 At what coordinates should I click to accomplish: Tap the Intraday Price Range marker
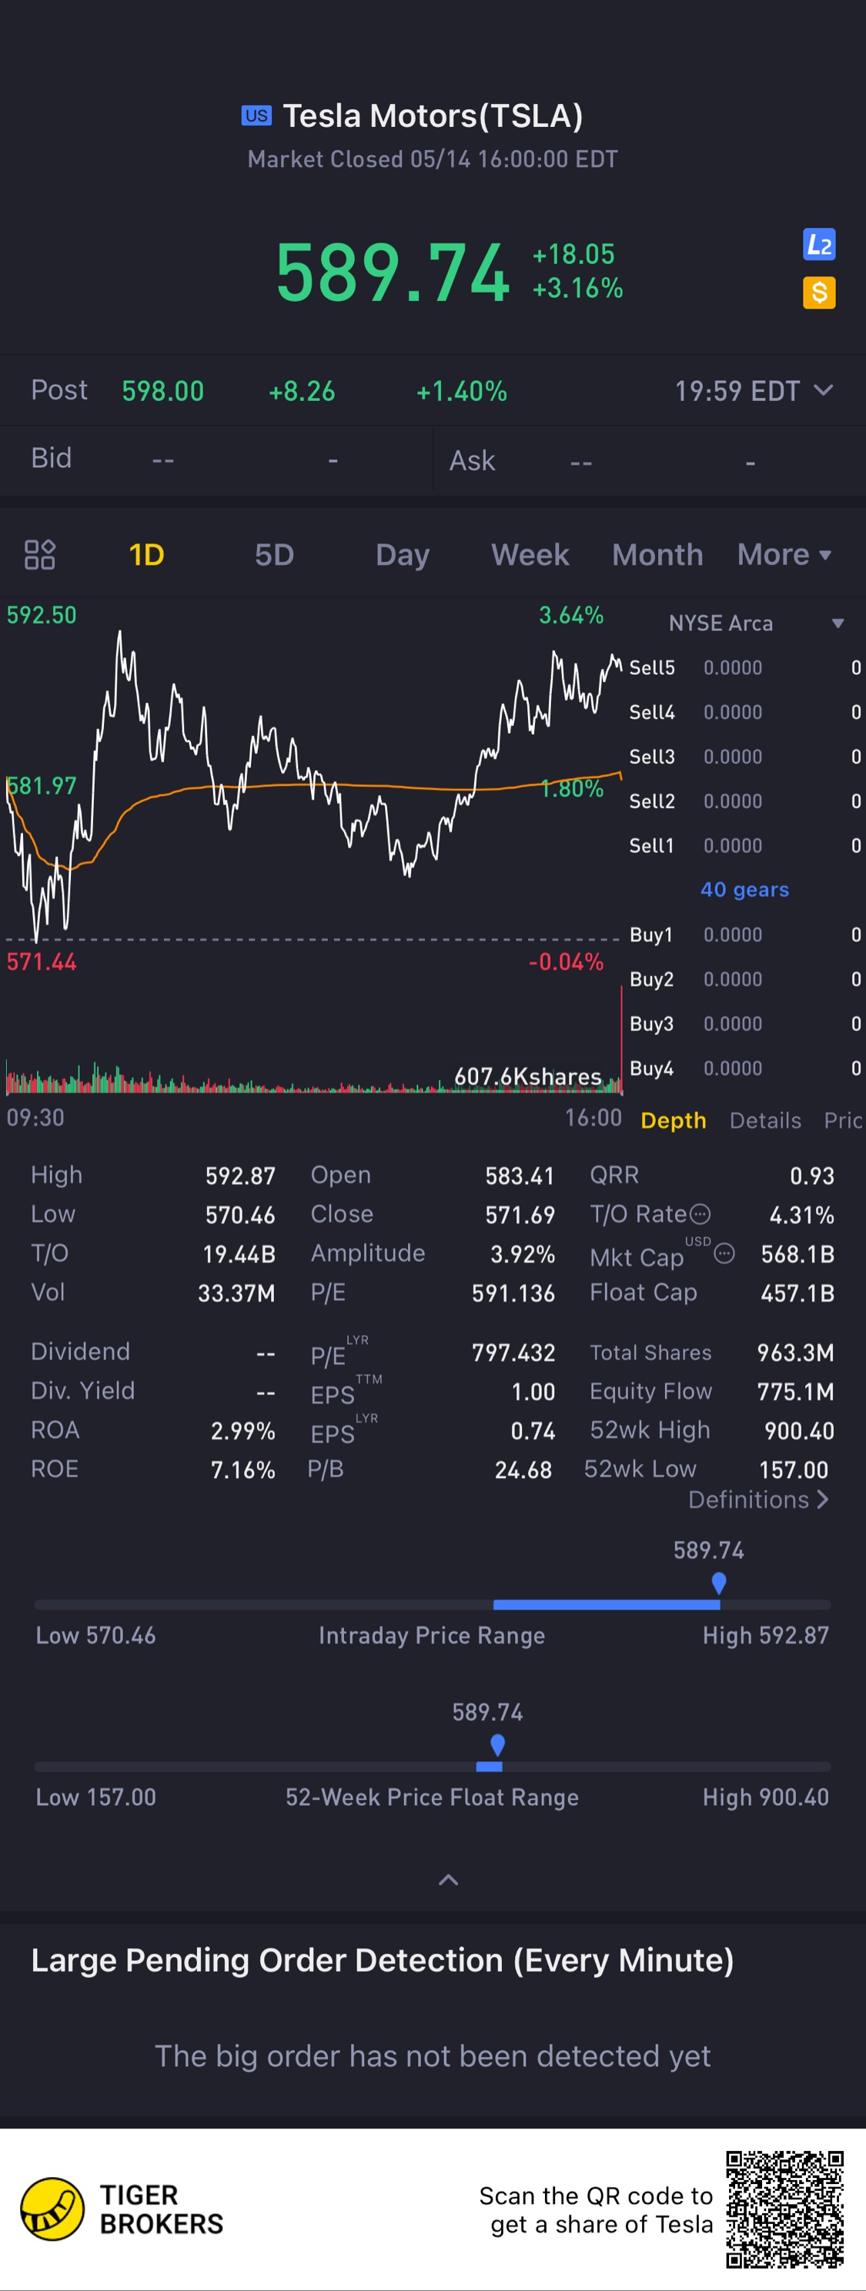point(719,1582)
